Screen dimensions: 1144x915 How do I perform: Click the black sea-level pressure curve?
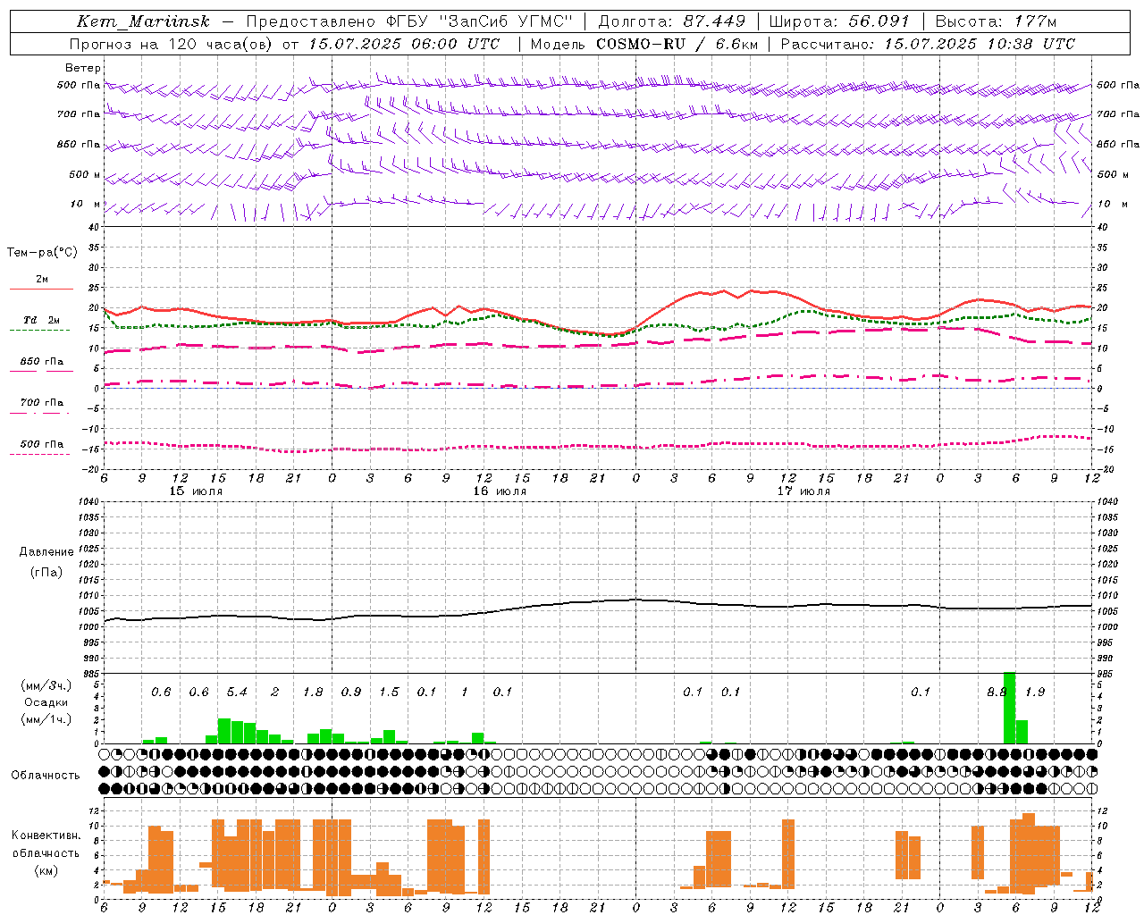tap(597, 602)
